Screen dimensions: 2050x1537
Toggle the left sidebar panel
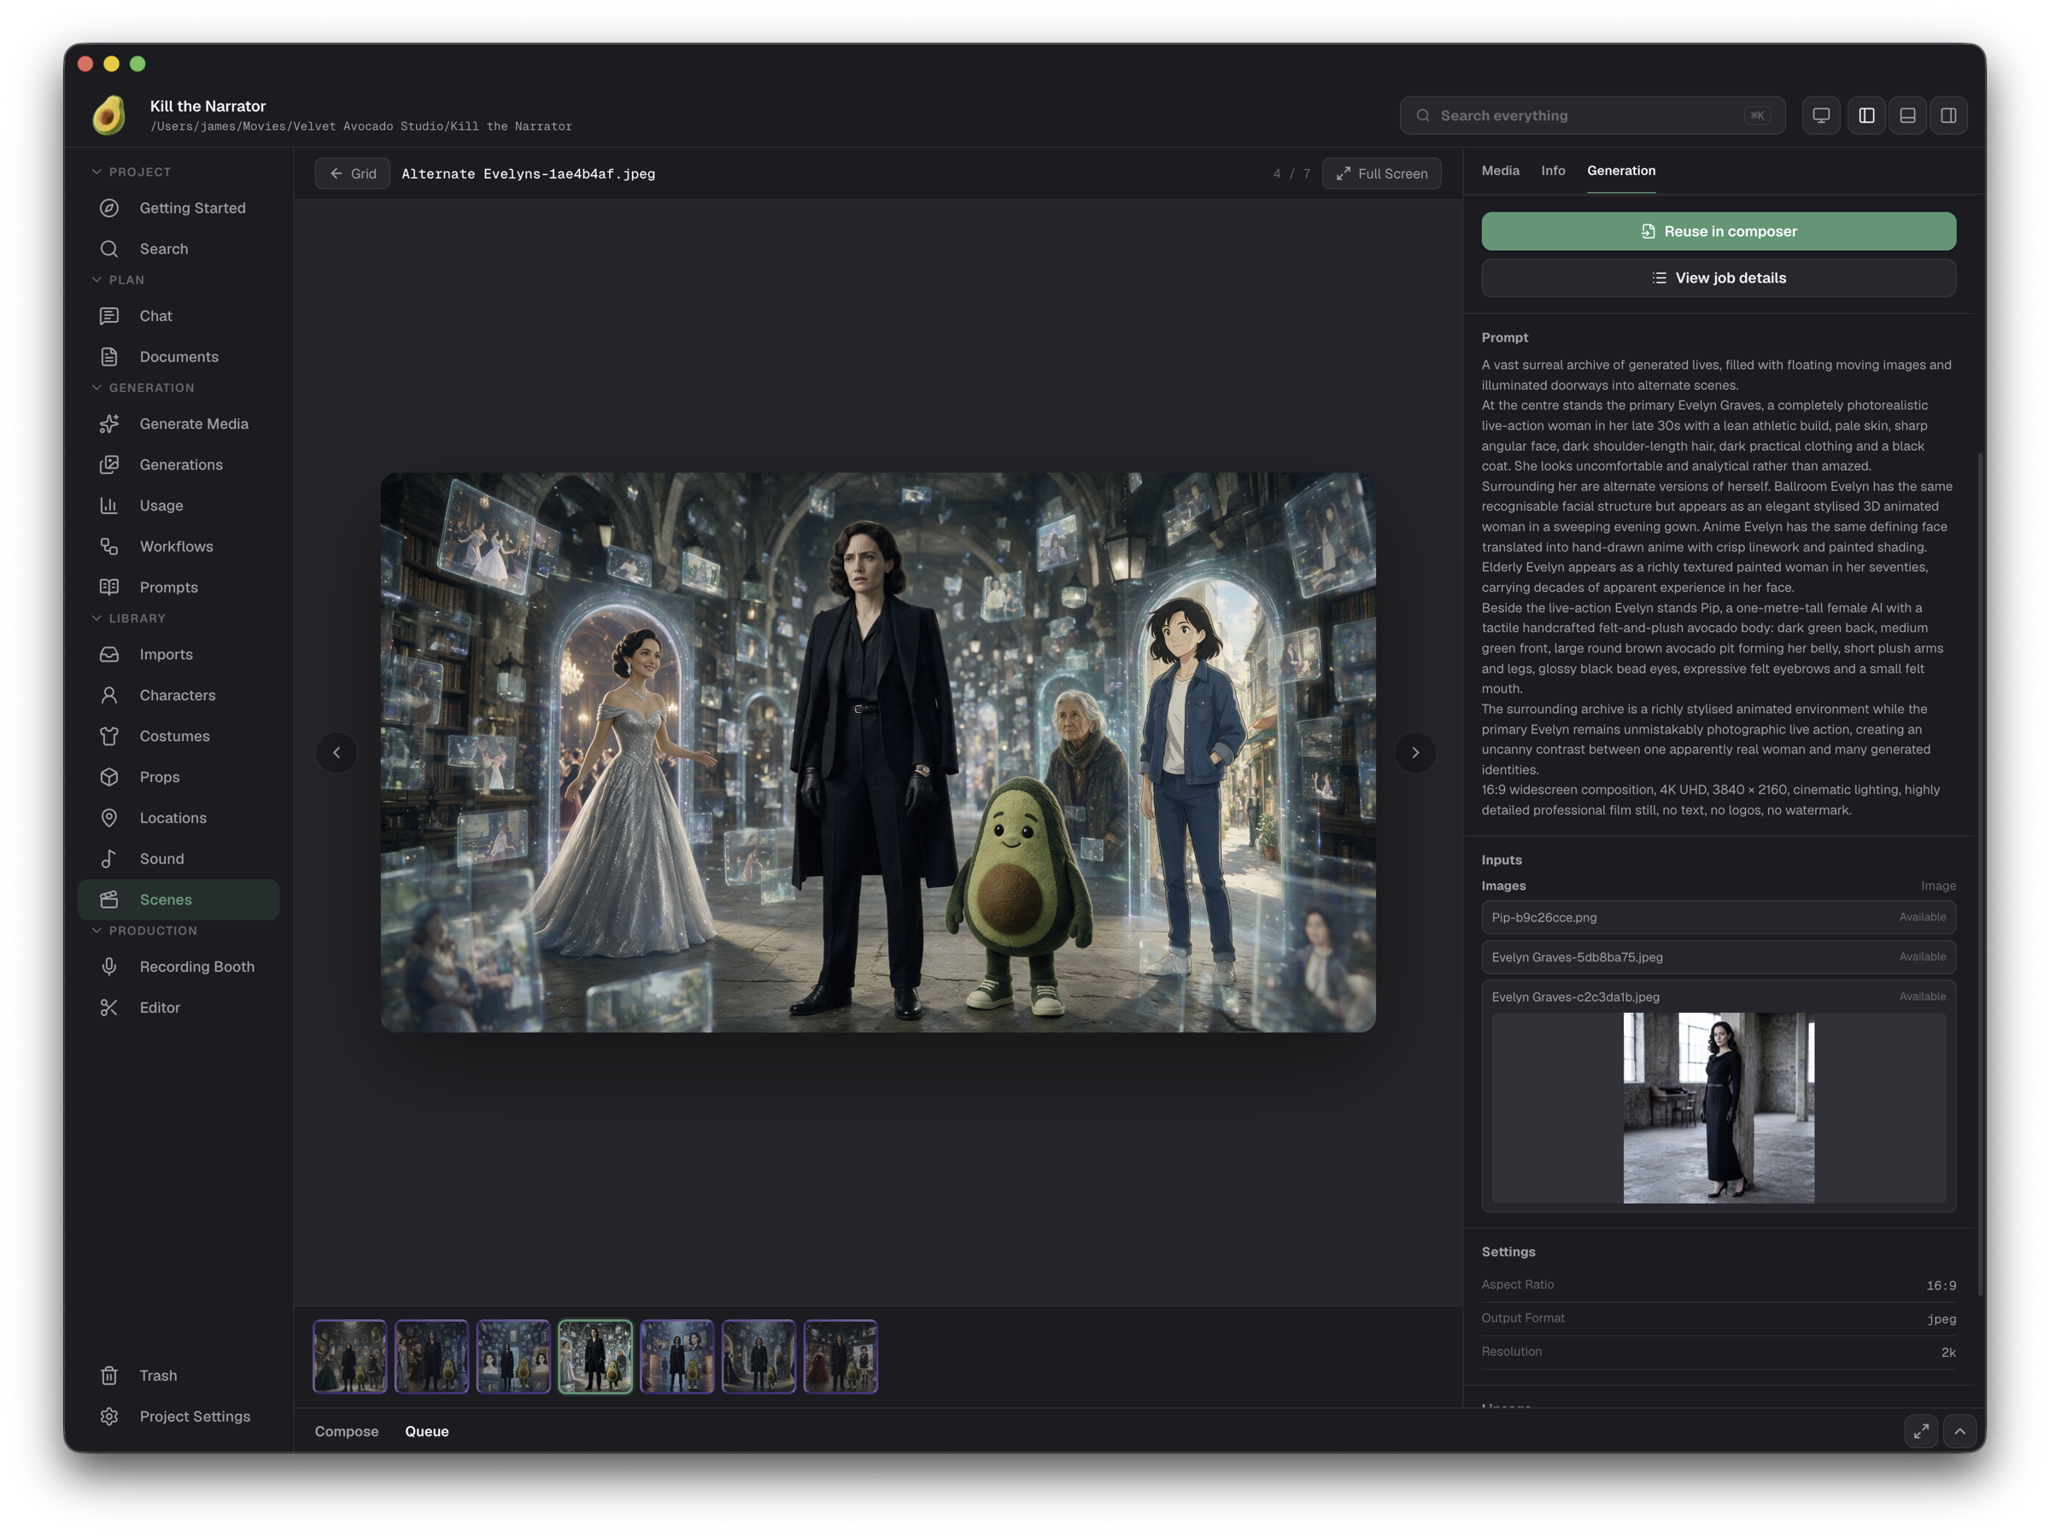click(x=1866, y=116)
